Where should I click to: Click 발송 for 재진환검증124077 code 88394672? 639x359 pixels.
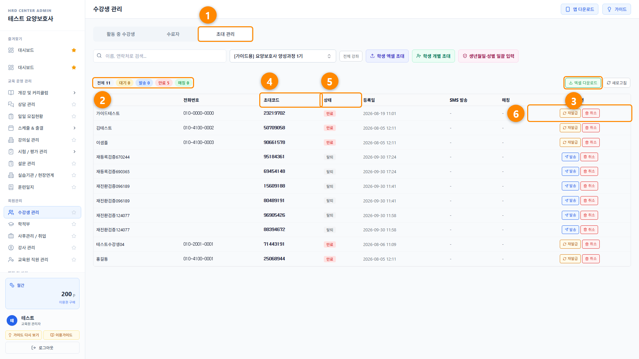(570, 230)
